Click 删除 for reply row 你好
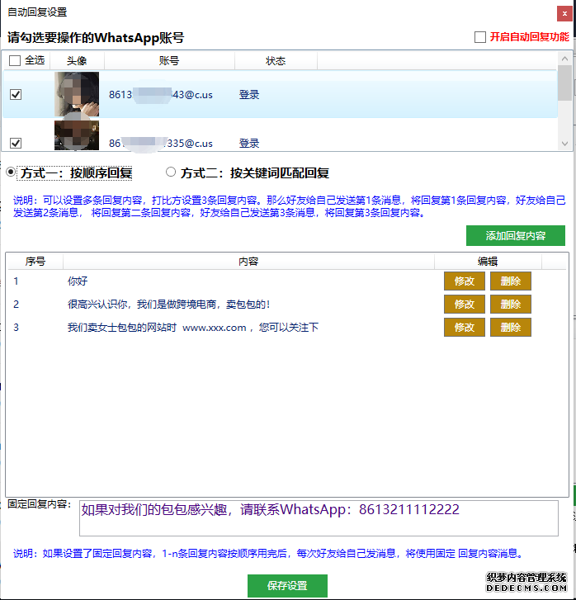This screenshot has width=576, height=600. pos(511,281)
